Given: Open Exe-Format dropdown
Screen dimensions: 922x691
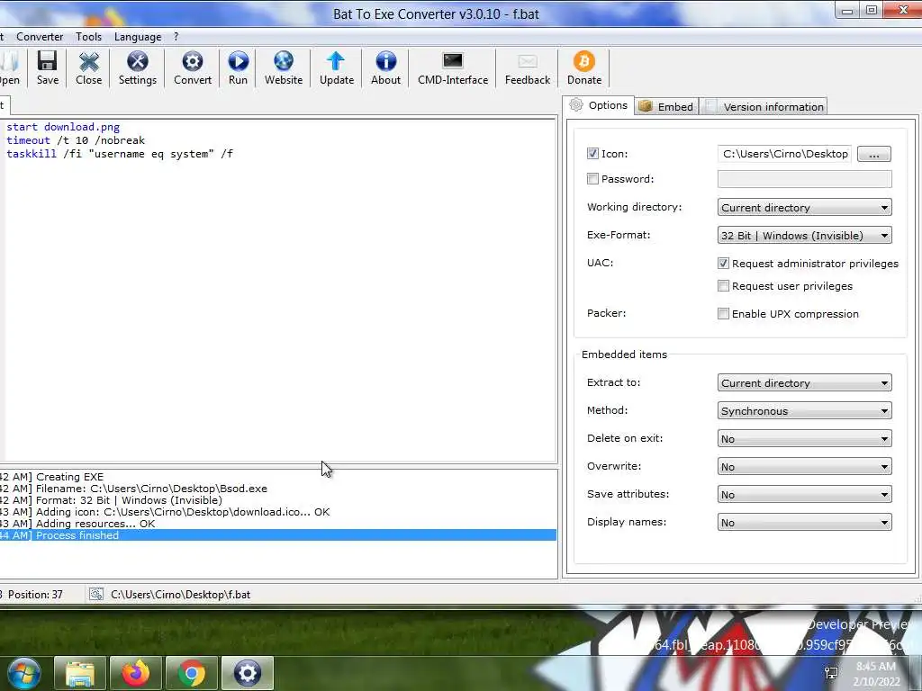Looking at the screenshot, I should pos(804,236).
